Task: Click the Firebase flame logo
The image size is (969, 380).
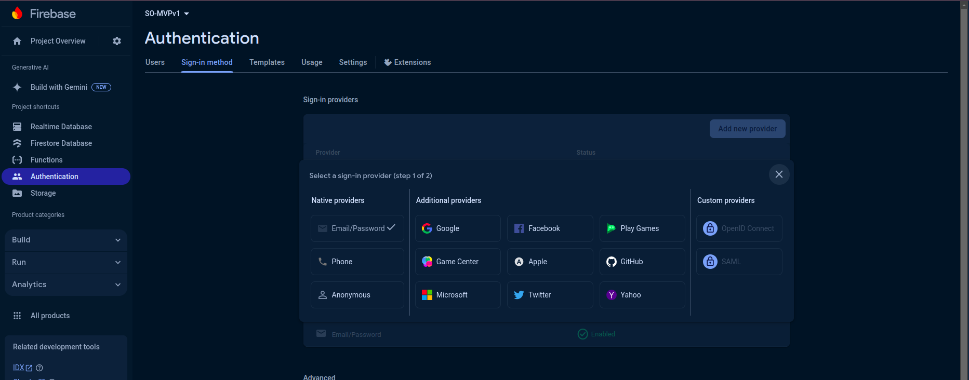Action: click(17, 13)
